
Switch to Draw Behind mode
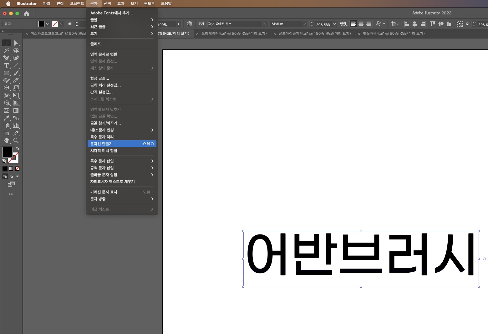point(11,176)
